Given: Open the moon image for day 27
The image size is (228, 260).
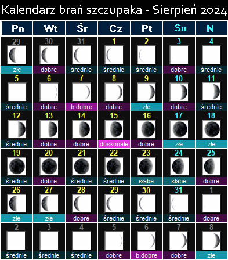Looking at the screenshot, I should (49, 204).
